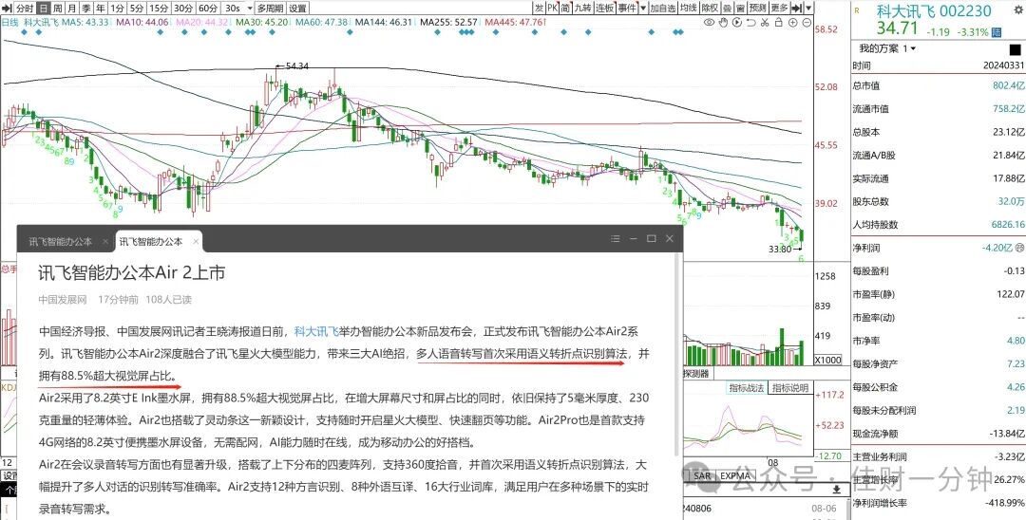Click the 指标说明 button

pyautogui.click(x=789, y=388)
